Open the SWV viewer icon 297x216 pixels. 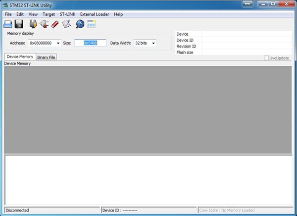(91, 24)
